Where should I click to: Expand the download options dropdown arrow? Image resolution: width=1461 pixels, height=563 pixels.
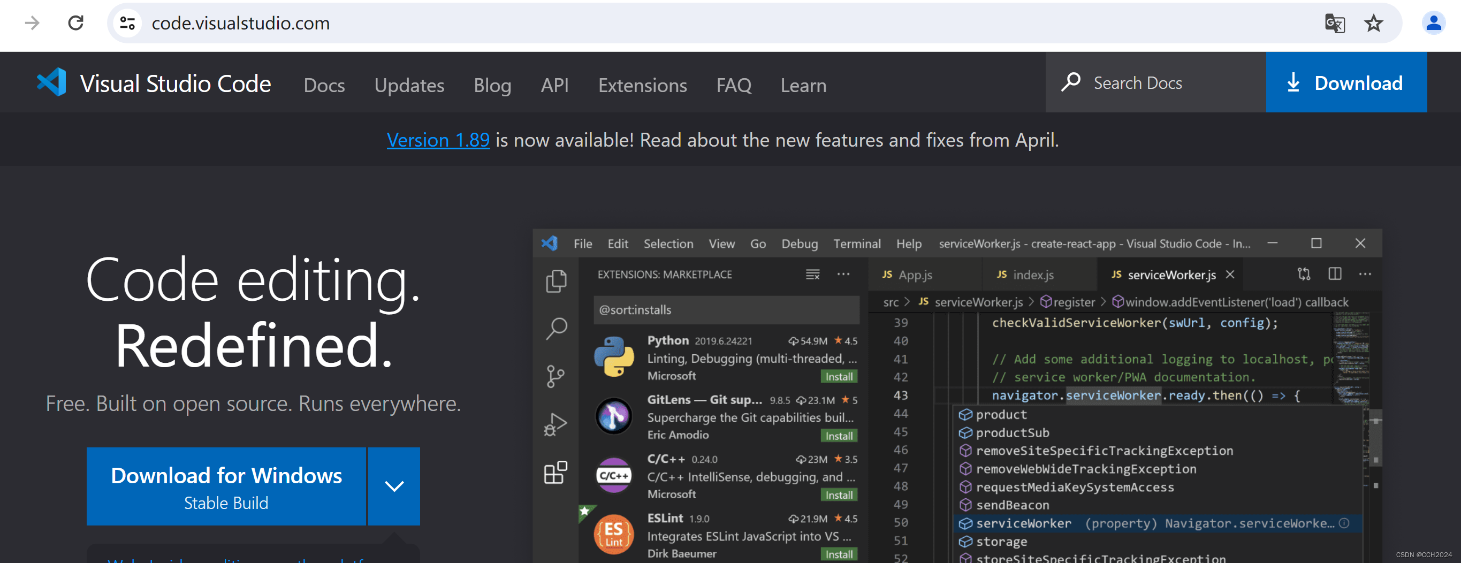[394, 486]
